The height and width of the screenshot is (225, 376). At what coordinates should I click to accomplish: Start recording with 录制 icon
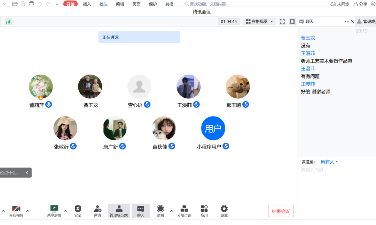point(160,211)
